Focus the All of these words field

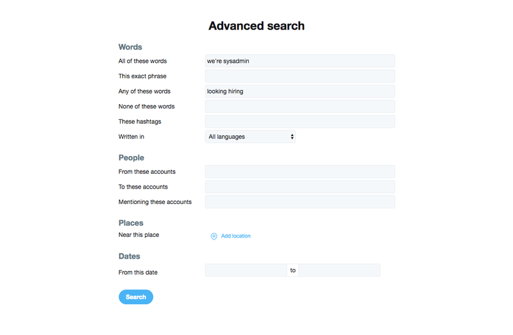(300, 61)
